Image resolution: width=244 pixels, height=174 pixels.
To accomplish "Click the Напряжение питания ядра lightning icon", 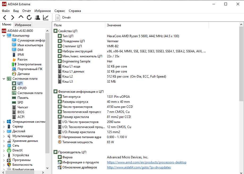I will [x=59, y=137].
